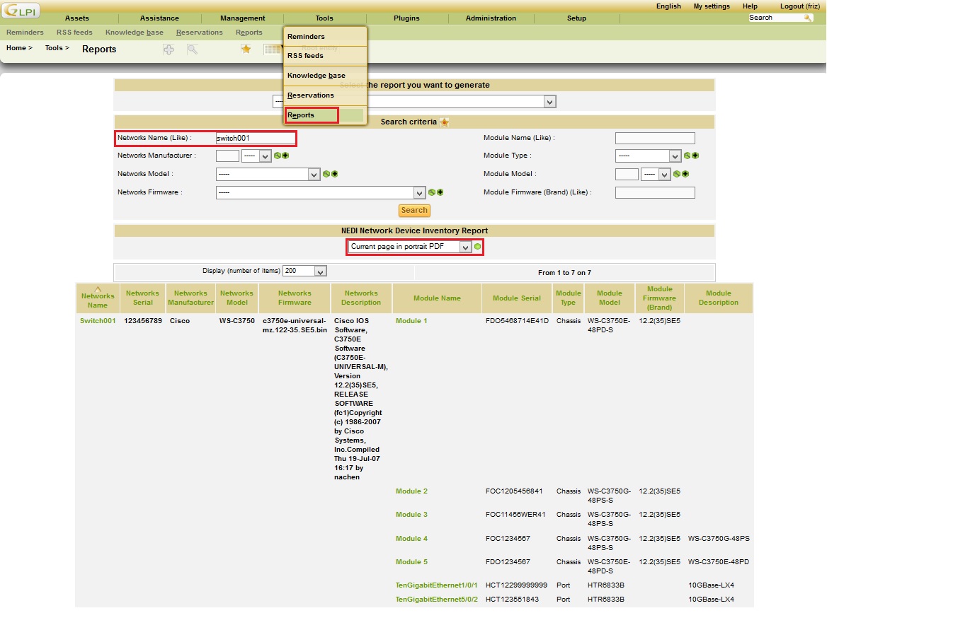Click Networks Manufacturer small text field

point(227,156)
